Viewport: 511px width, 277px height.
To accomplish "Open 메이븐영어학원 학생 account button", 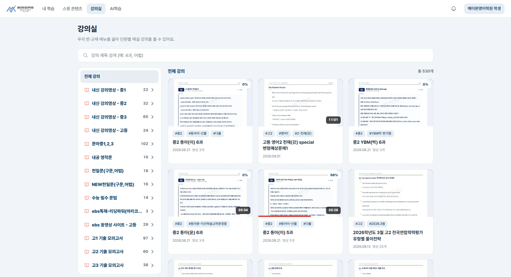I will click(x=484, y=9).
